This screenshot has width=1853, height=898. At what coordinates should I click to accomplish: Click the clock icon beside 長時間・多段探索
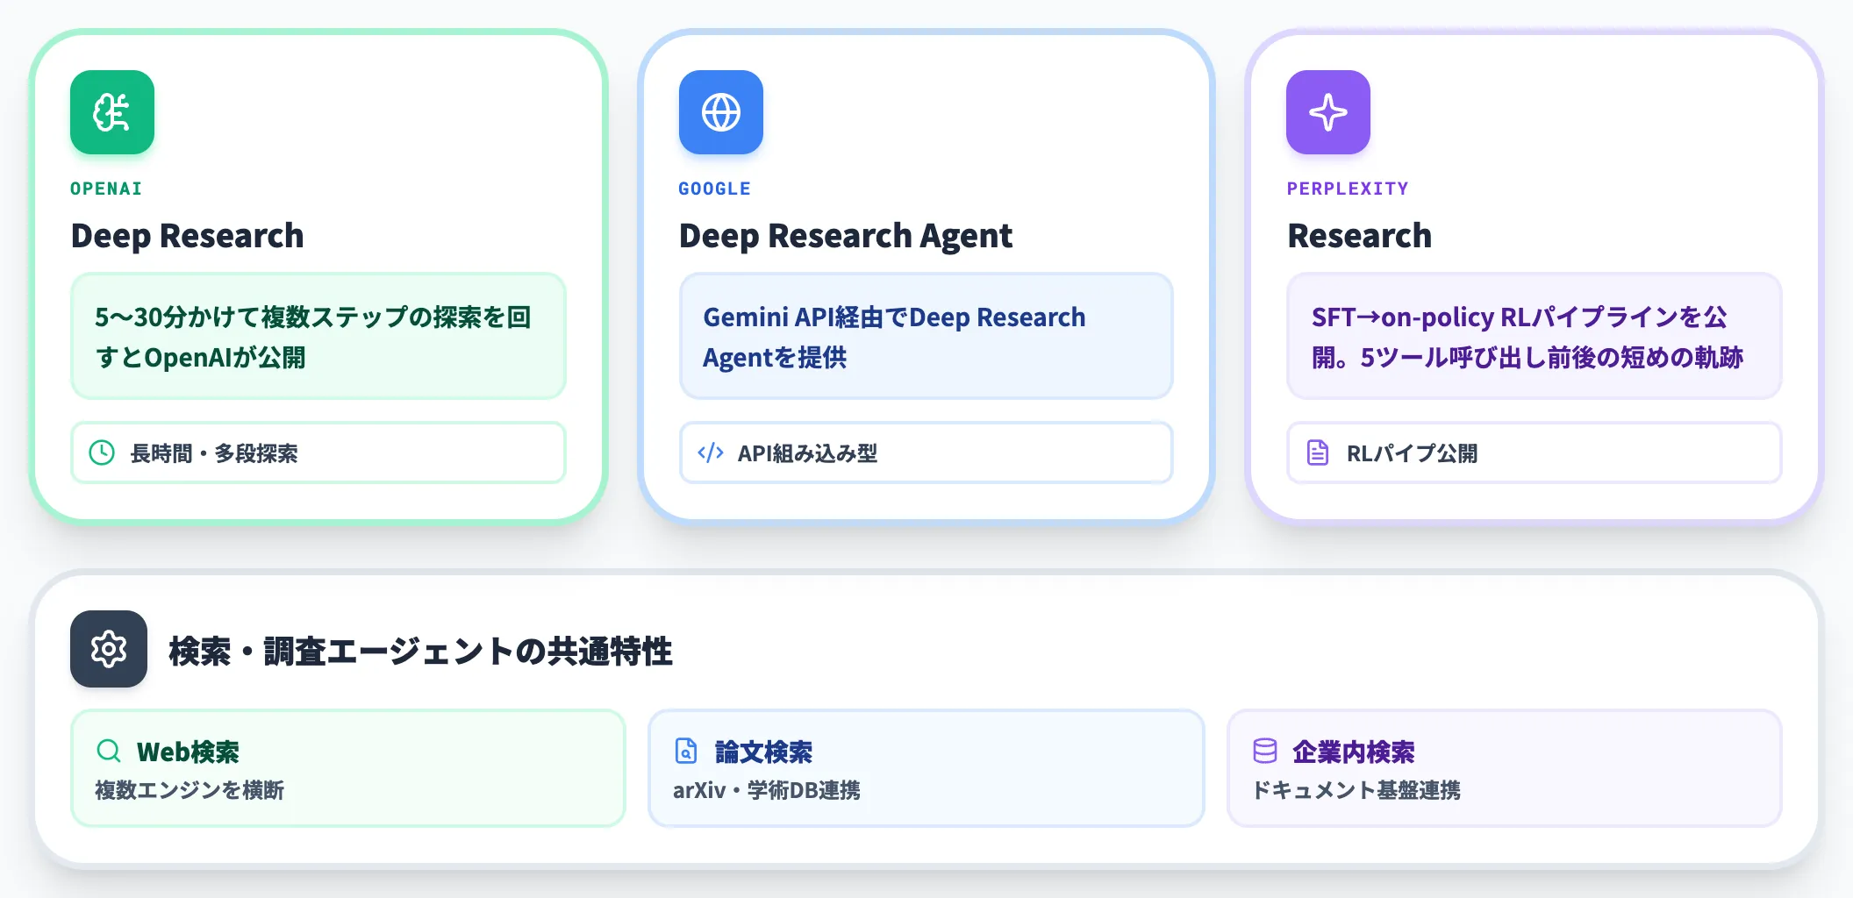coord(102,453)
